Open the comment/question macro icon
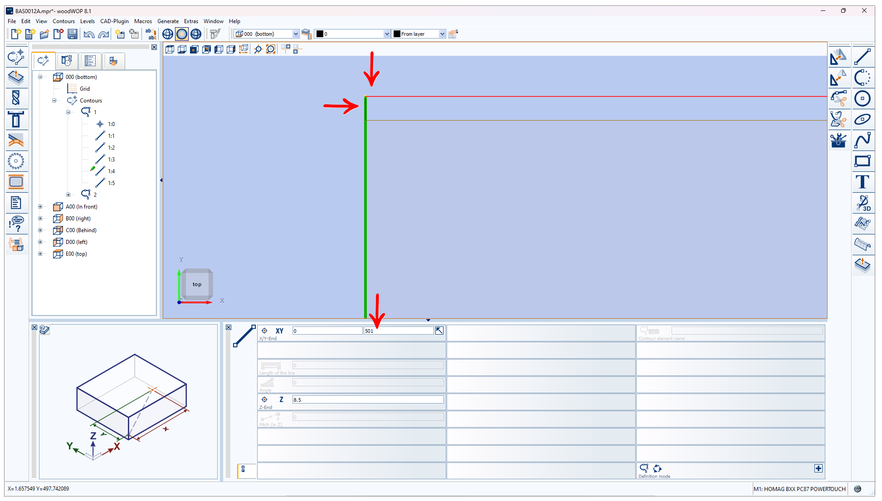The height and width of the screenshot is (501, 882). pos(16,224)
